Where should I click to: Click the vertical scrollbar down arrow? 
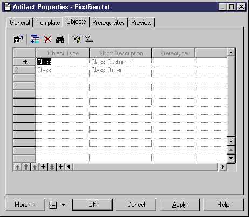pos(231,142)
